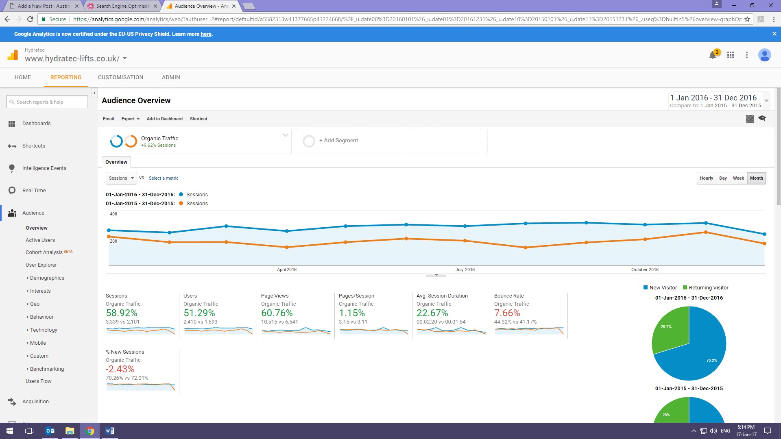Viewport: 781px width, 439px height.
Task: Open Word from the taskbar
Action: (x=110, y=431)
